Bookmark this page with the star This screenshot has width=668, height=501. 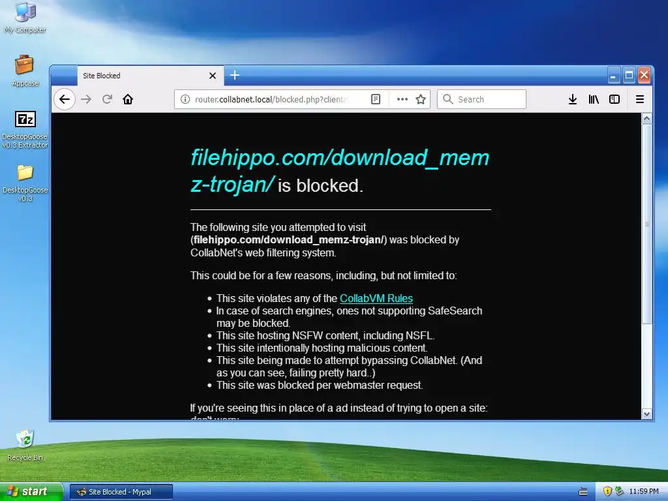click(421, 99)
